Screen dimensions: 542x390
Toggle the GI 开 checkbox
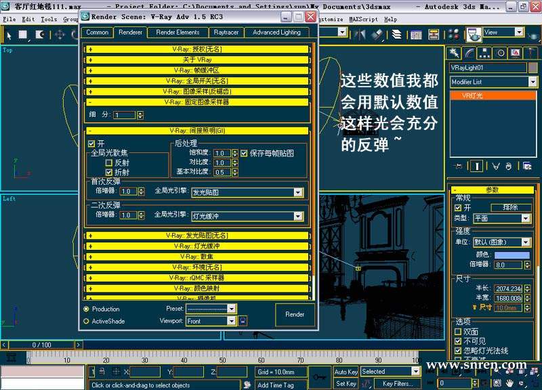pyautogui.click(x=91, y=144)
